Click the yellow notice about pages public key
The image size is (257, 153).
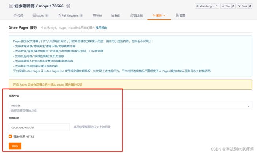pos(130,84)
